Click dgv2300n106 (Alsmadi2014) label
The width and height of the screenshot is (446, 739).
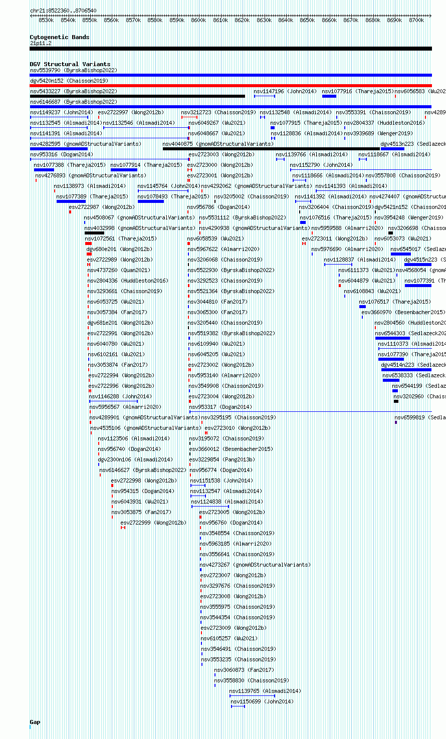135,459
